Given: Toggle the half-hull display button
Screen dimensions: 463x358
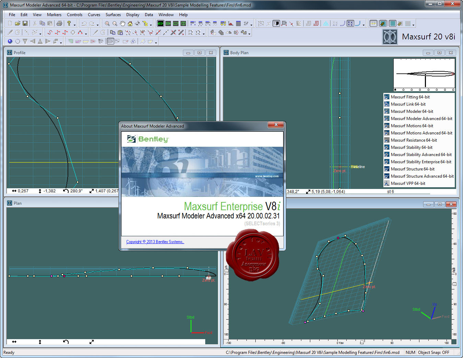Looking at the screenshot, I should (x=276, y=23).
